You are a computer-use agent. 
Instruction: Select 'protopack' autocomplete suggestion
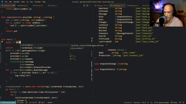[x=44, y=59]
